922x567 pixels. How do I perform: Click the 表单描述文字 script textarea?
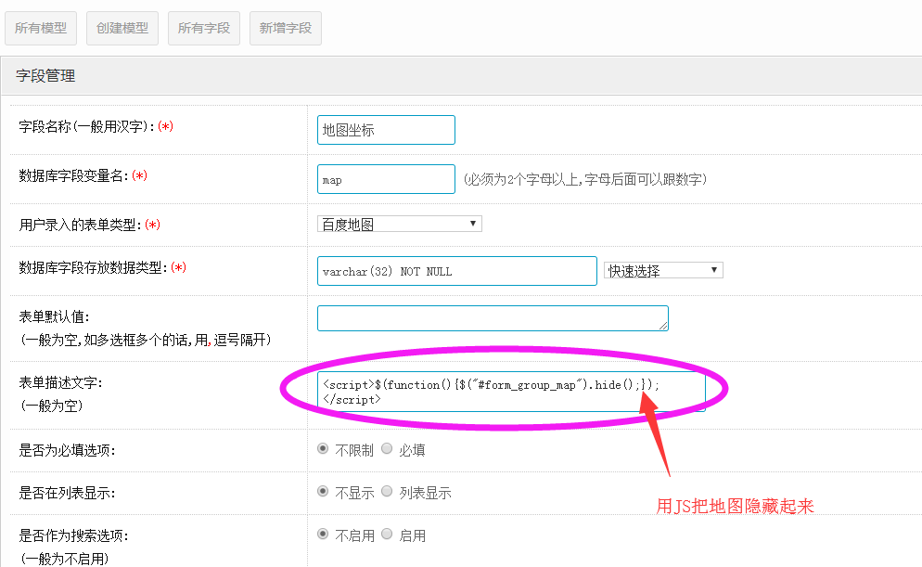(x=510, y=392)
